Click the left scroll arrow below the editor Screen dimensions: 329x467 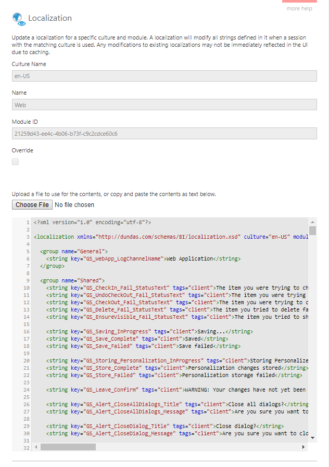pos(36,447)
